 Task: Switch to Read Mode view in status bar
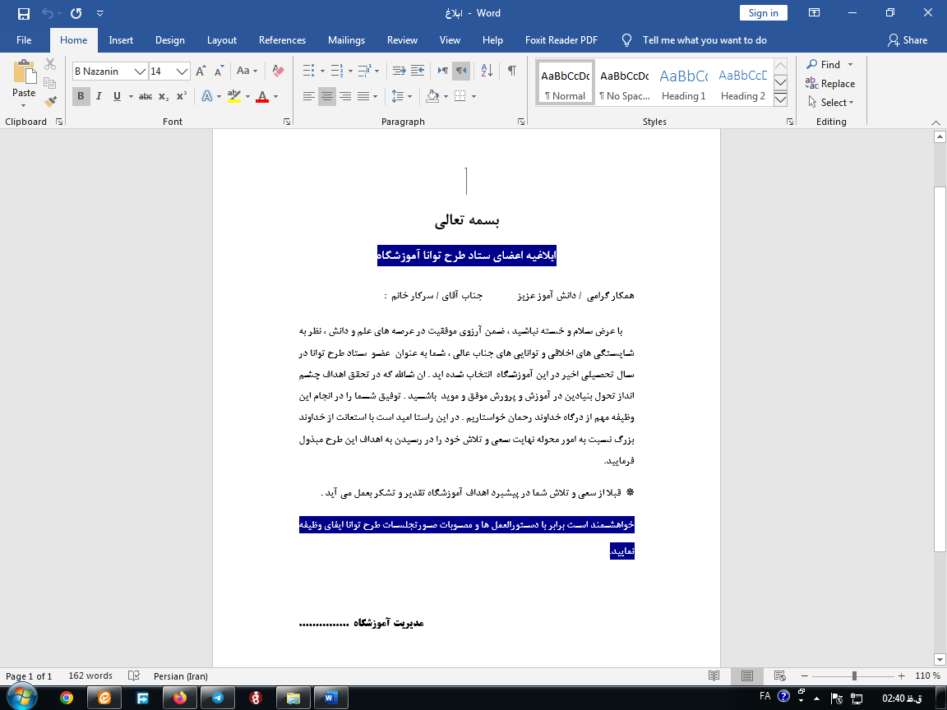pos(714,675)
